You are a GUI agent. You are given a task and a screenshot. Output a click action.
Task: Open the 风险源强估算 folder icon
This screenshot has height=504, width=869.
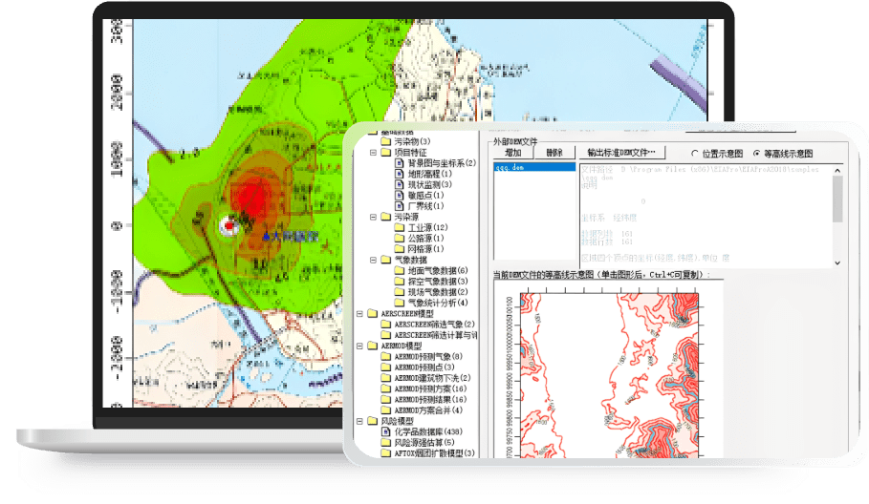pos(386,442)
